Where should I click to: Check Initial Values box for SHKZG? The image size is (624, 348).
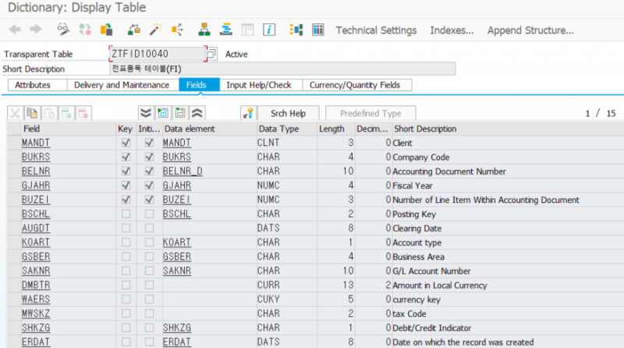tap(149, 328)
